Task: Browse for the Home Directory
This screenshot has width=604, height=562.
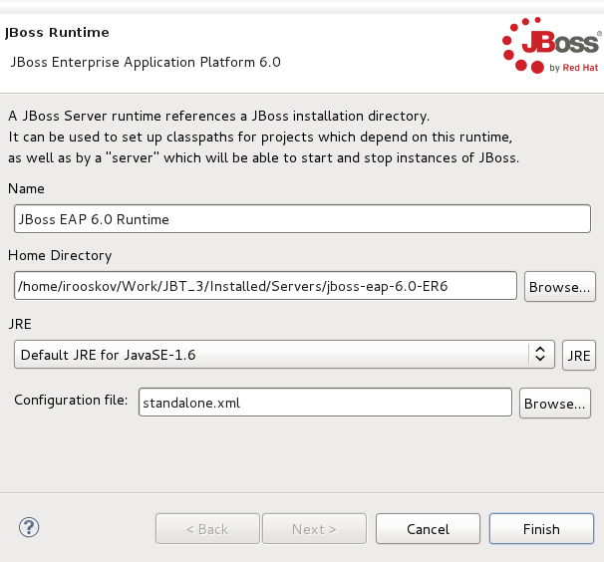Action: [560, 287]
